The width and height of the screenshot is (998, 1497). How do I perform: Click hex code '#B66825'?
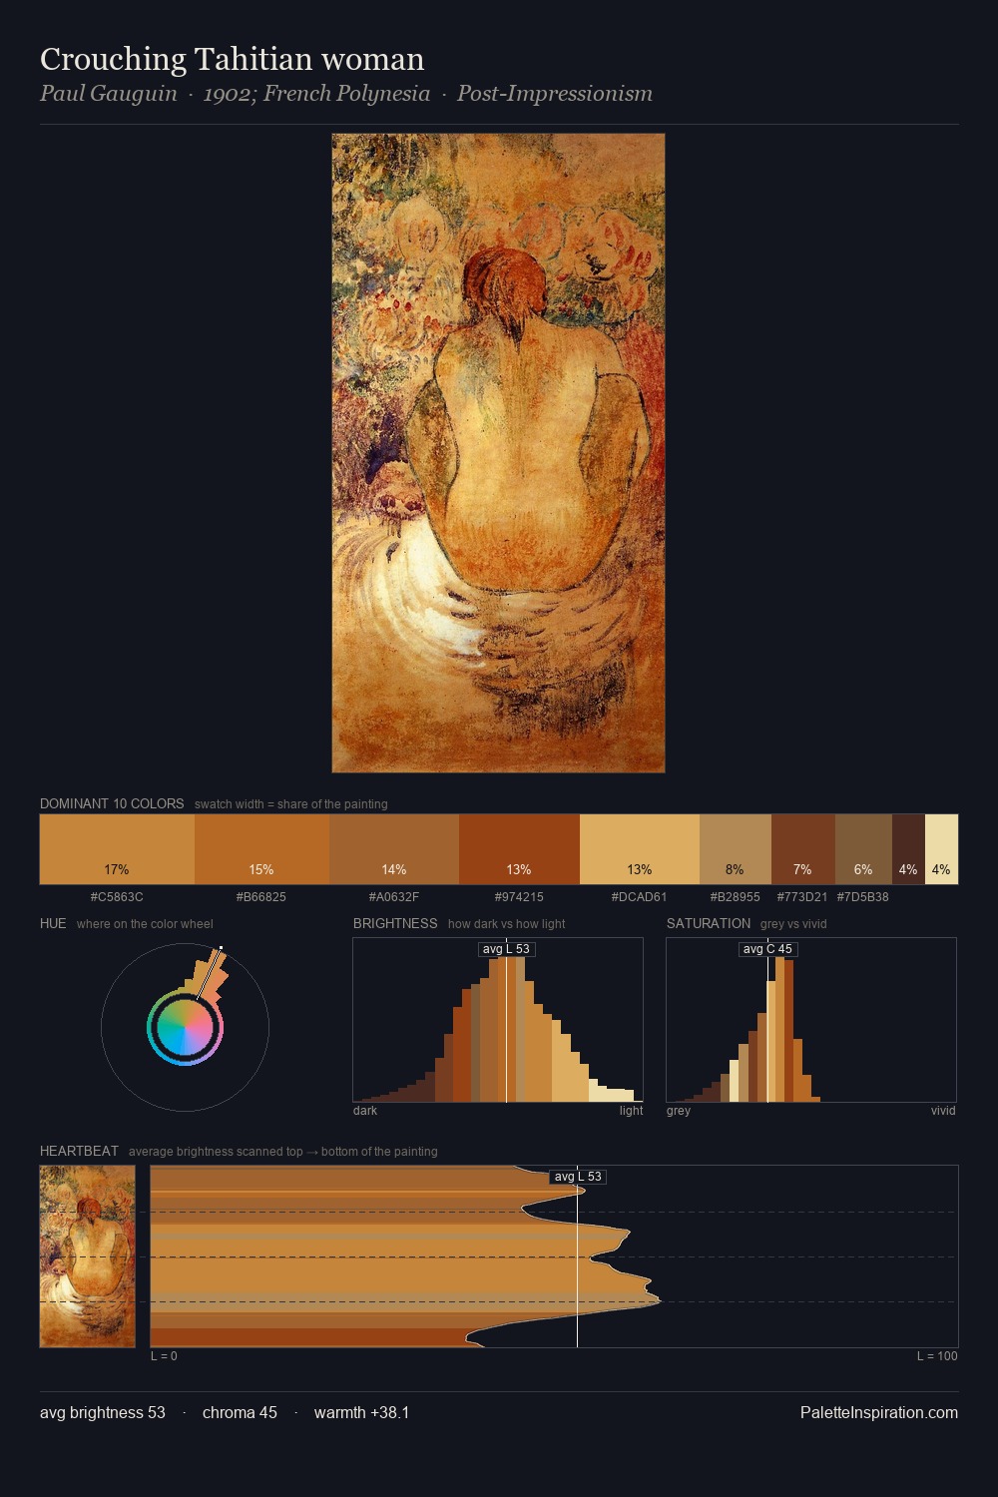pos(261,896)
